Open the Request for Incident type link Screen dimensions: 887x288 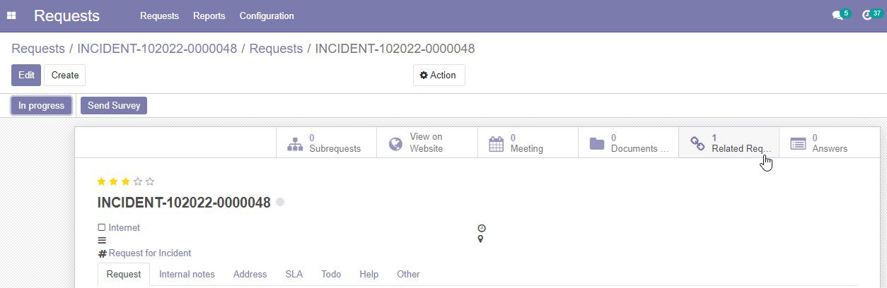[150, 253]
